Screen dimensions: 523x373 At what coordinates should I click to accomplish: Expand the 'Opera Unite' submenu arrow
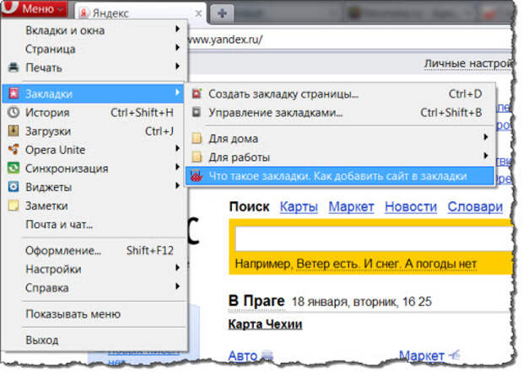(x=178, y=149)
